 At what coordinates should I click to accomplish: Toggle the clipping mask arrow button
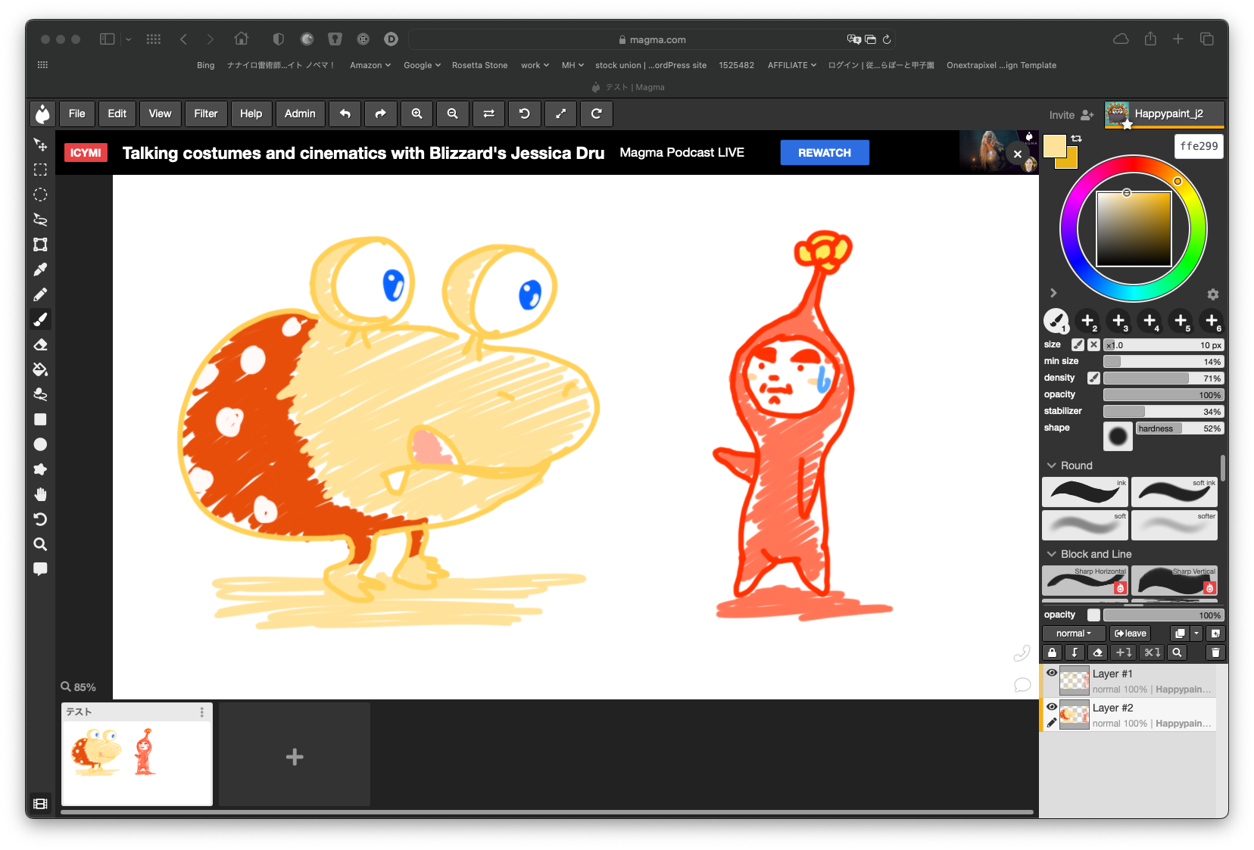pos(1075,652)
